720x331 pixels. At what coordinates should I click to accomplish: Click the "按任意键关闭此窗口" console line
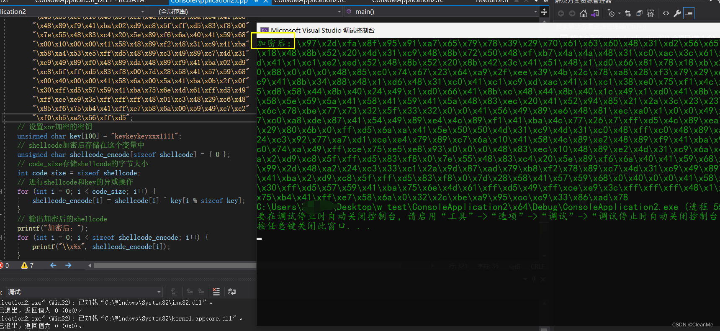point(314,226)
